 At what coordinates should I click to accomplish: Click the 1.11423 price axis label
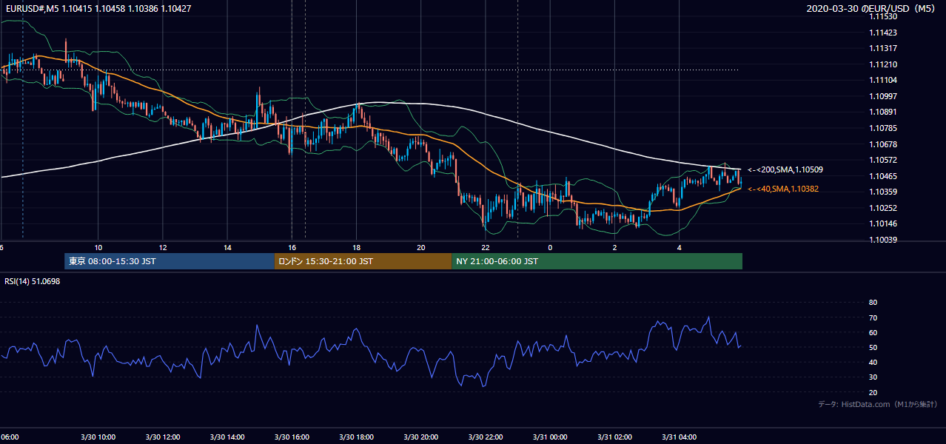883,33
